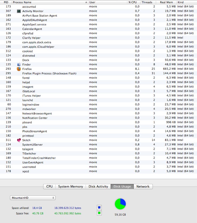This screenshot has width=197, height=223.
Task: Select the AppleIDAuthAgent process
Action: pos(98,20)
